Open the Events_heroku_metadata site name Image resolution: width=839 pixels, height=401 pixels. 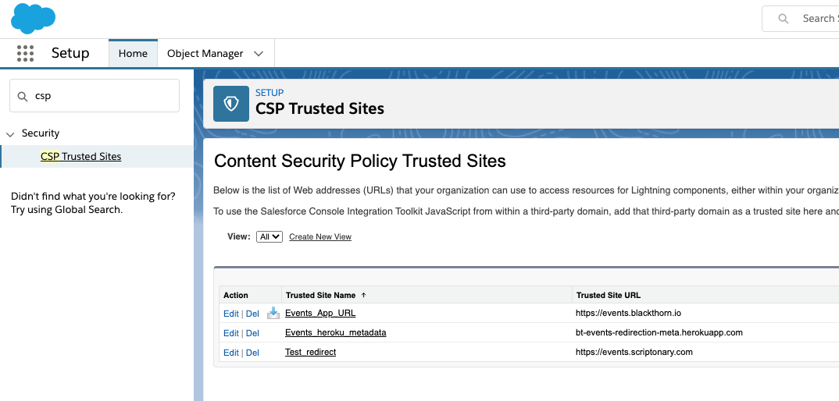[x=335, y=332]
